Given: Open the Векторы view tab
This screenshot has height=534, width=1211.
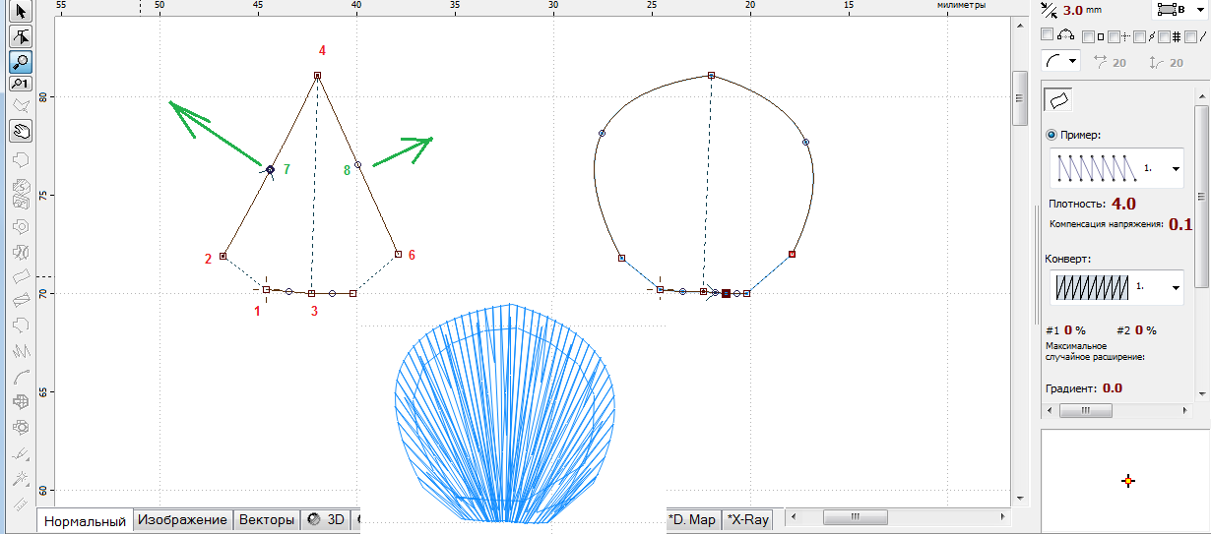Looking at the screenshot, I should [x=266, y=520].
